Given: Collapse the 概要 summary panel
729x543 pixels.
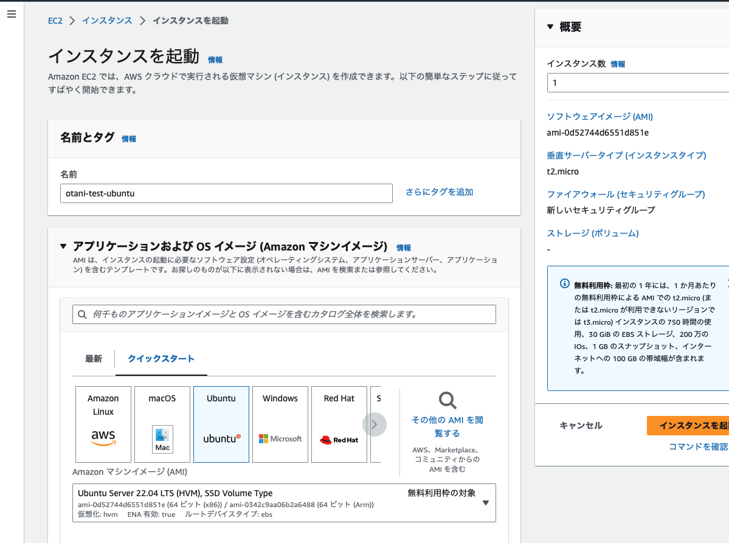Looking at the screenshot, I should (550, 27).
